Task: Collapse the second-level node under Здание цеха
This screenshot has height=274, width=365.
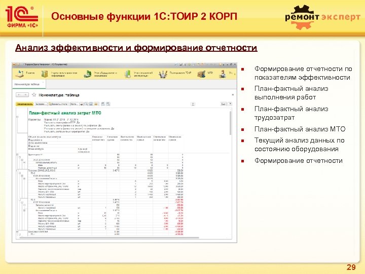Action: tap(20, 157)
